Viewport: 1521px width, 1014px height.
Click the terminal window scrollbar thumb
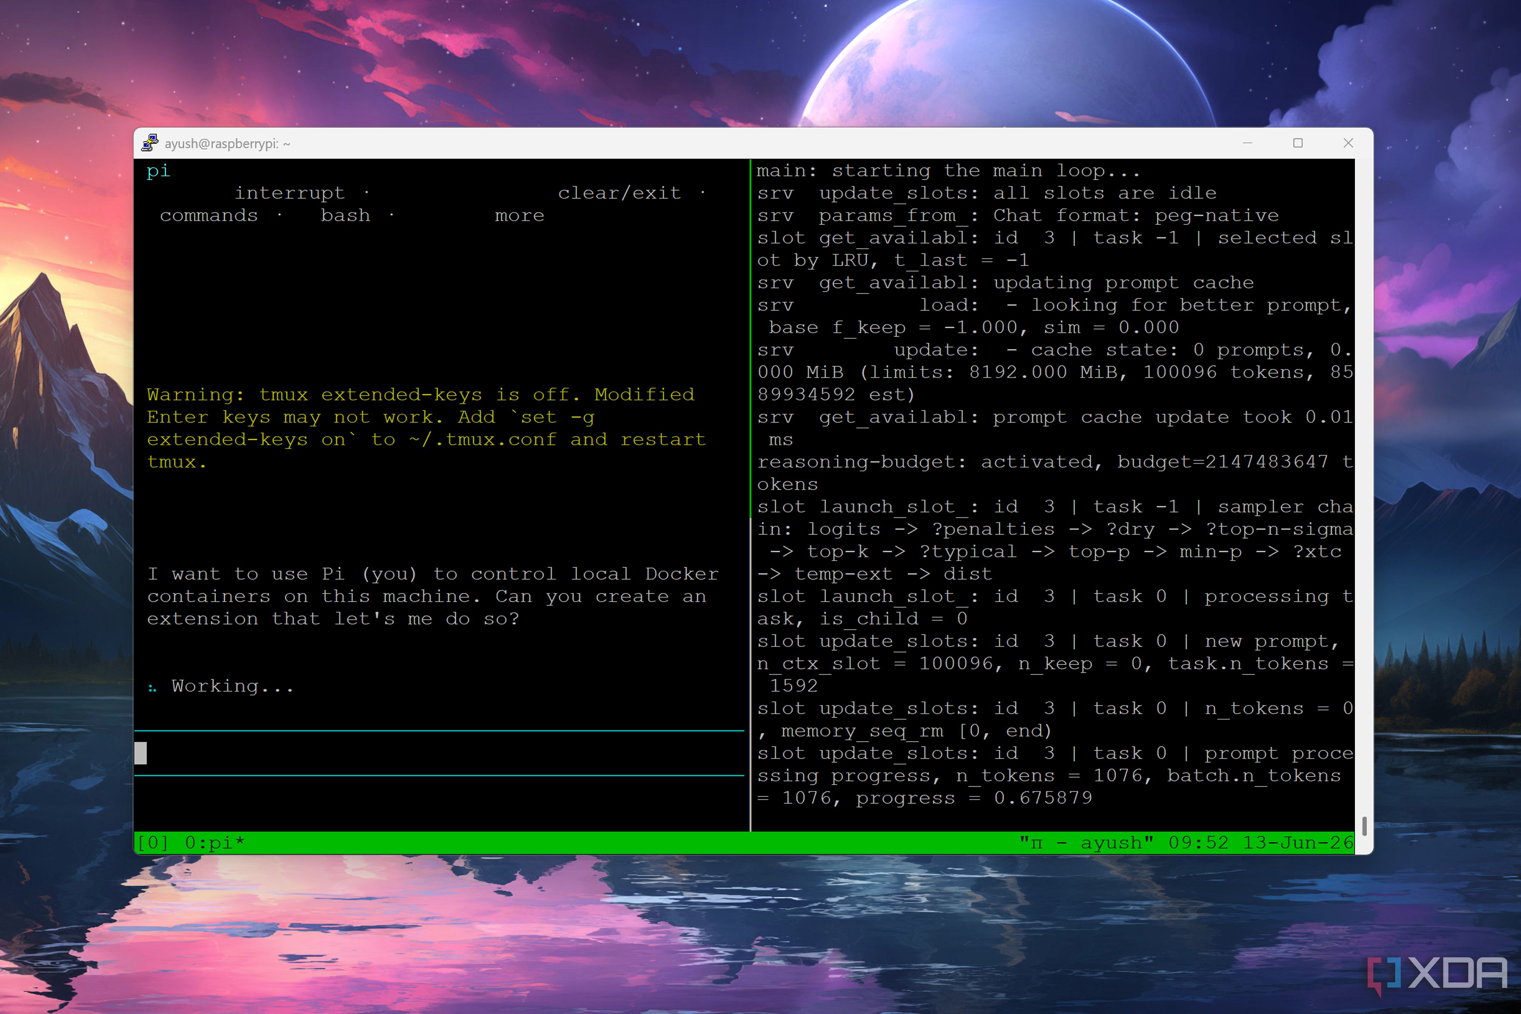tap(1364, 826)
